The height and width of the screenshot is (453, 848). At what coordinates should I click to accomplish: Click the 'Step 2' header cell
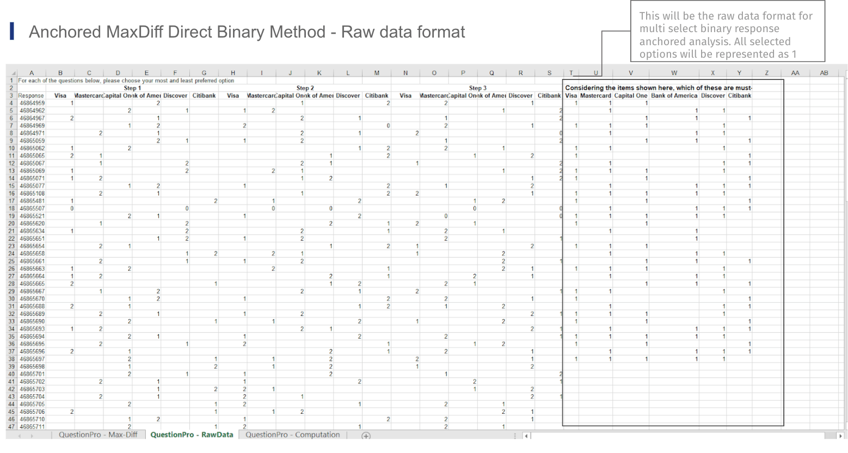pyautogui.click(x=305, y=88)
